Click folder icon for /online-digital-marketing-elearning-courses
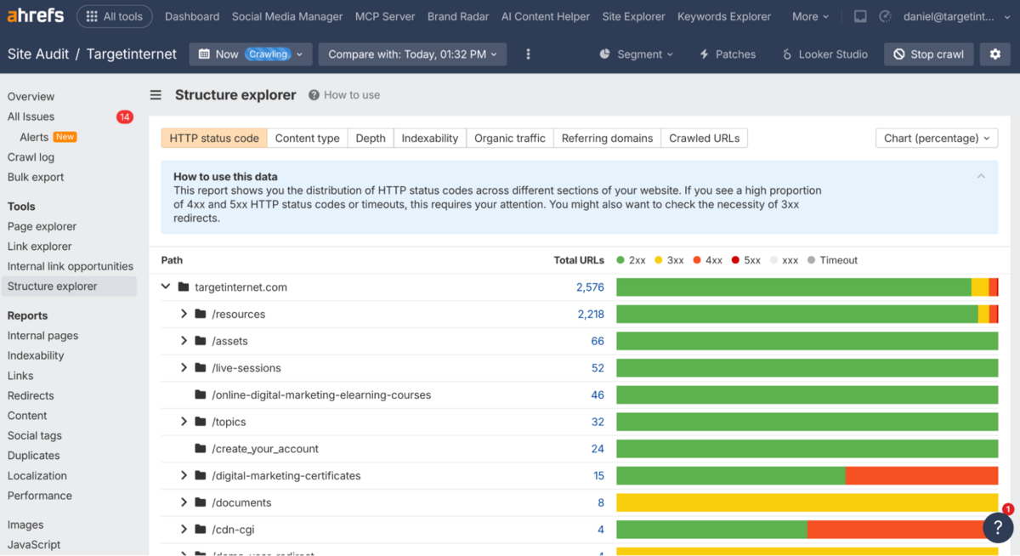This screenshot has width=1020, height=556. (201, 394)
